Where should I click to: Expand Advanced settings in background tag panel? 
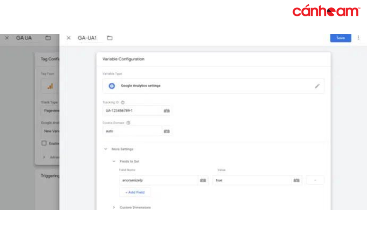click(44, 157)
